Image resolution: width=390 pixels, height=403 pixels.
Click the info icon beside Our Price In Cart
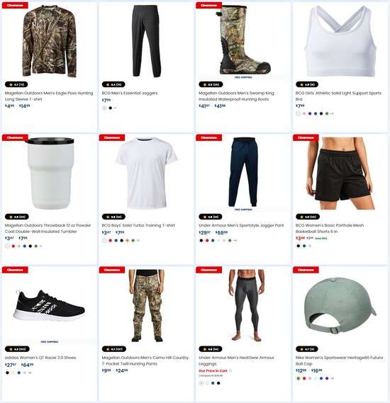coord(230,370)
